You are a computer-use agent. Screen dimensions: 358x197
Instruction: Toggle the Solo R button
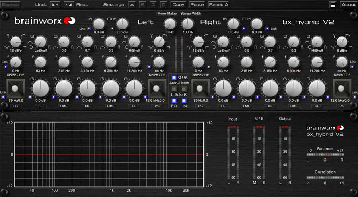184,89
